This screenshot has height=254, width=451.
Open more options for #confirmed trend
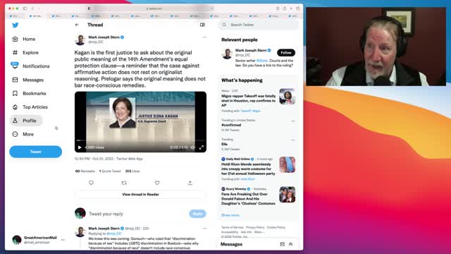click(293, 121)
